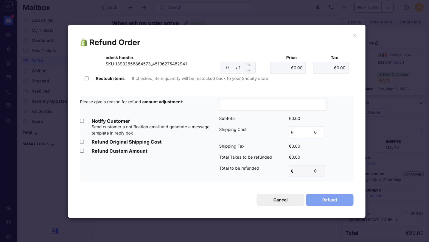Tick Refund Original Shipping Cost checkbox
Viewport: 429px width, 242px height.
coord(82,142)
